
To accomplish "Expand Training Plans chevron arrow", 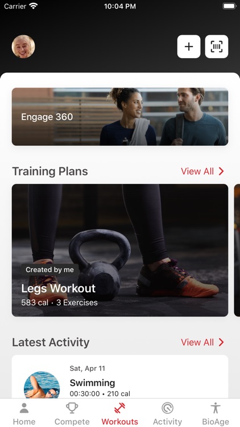I will 221,171.
